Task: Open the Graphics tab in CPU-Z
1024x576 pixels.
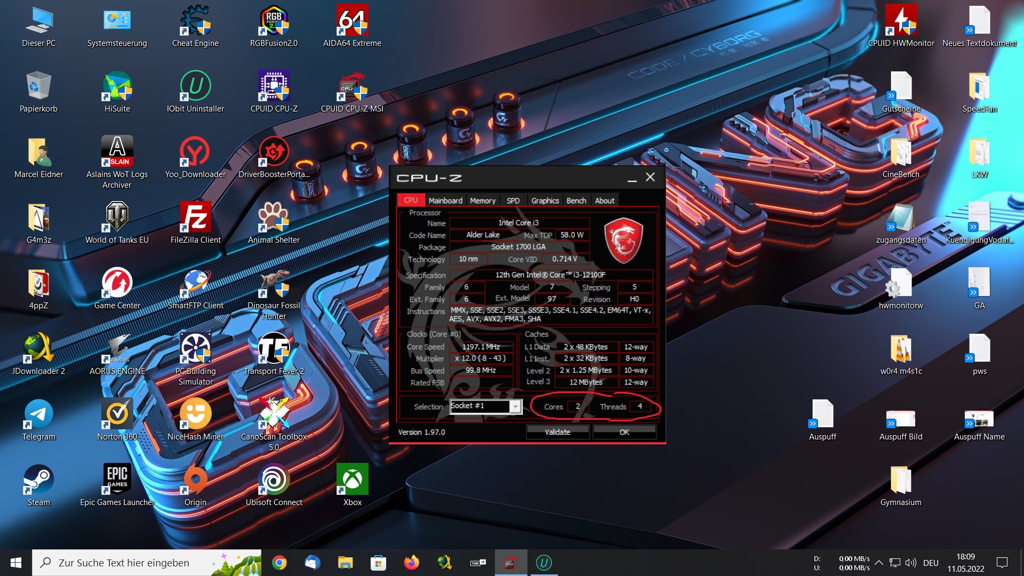Action: pyautogui.click(x=545, y=201)
